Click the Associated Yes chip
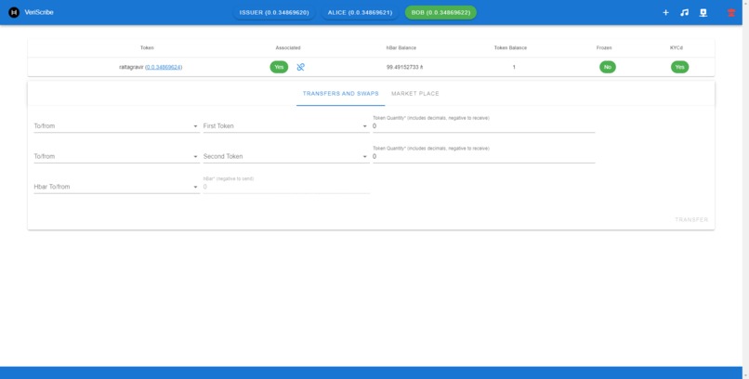749x379 pixels. pos(279,67)
